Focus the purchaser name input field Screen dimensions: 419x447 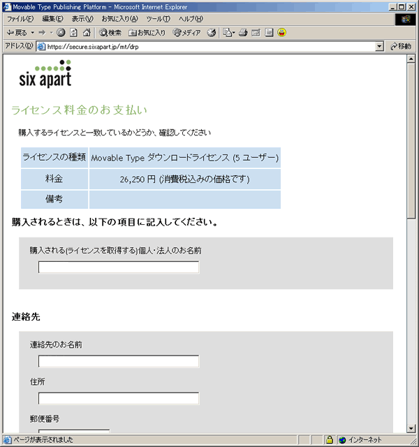click(x=119, y=268)
